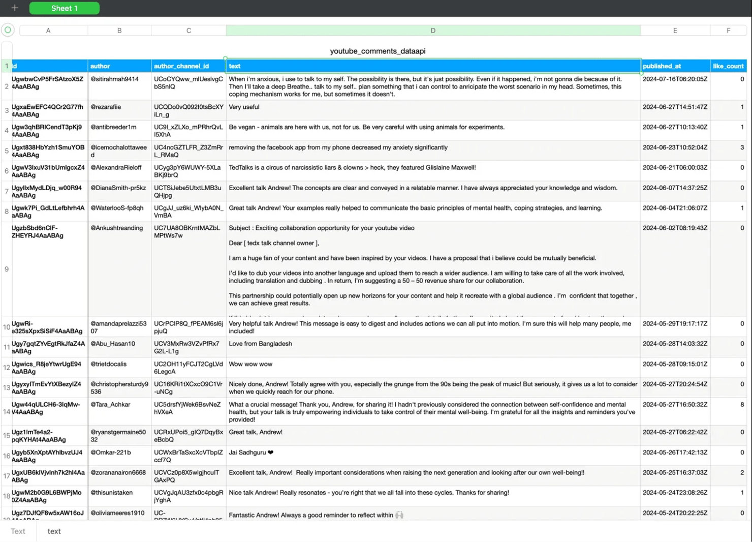Image resolution: width=752 pixels, height=542 pixels.
Task: Click the author cell @AlexandraRieloff
Action: pyautogui.click(x=119, y=171)
